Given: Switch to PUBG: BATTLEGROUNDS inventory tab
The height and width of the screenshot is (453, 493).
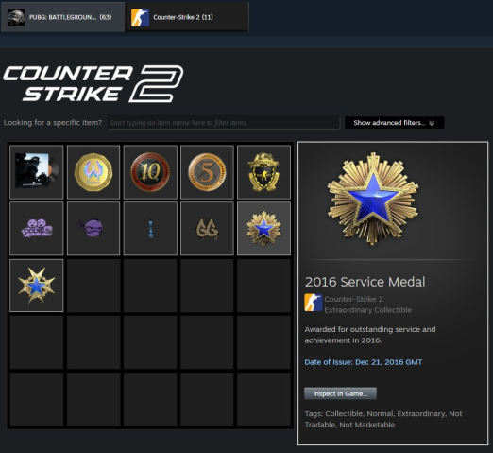Looking at the screenshot, I should click(62, 17).
